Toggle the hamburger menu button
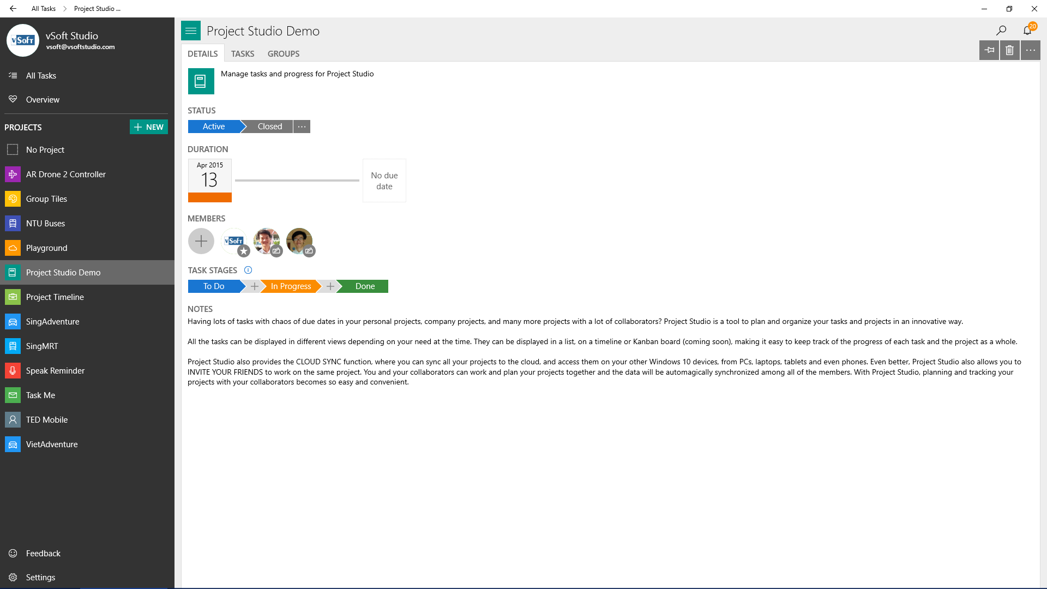This screenshot has width=1047, height=589. [x=191, y=31]
